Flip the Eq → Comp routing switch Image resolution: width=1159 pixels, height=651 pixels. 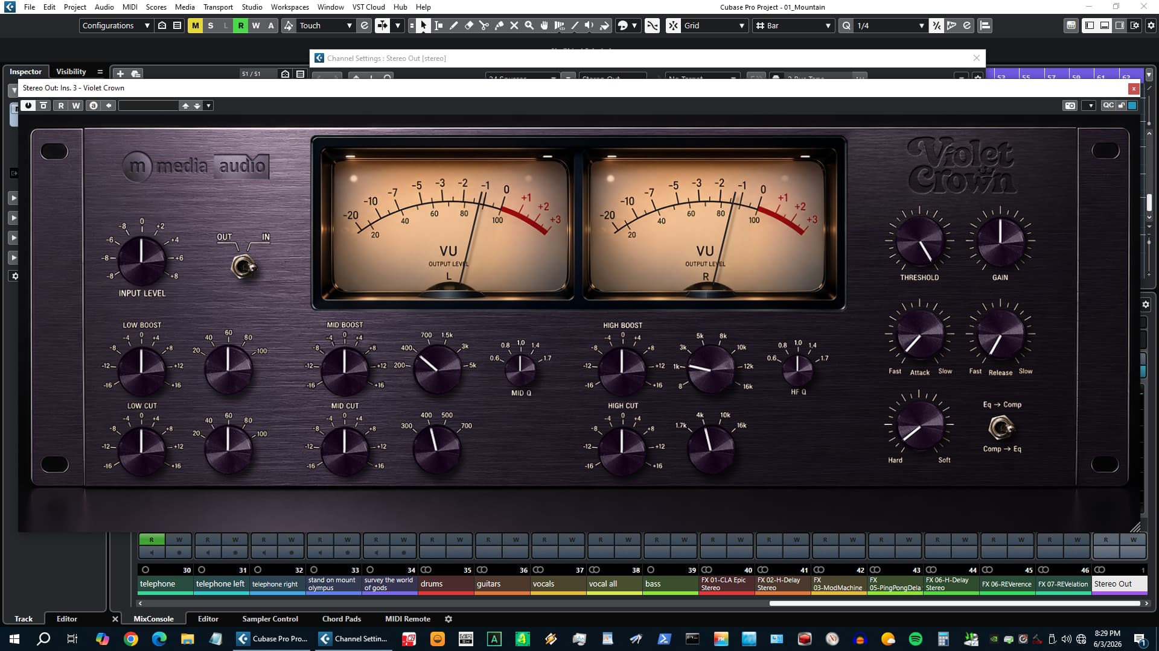pyautogui.click(x=1001, y=427)
